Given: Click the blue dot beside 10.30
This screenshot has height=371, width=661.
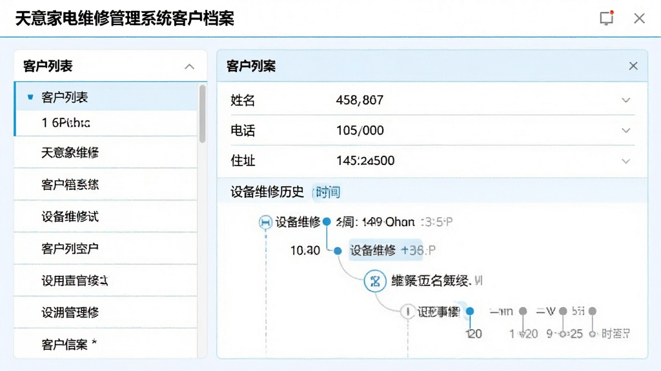Looking at the screenshot, I should 338,251.
